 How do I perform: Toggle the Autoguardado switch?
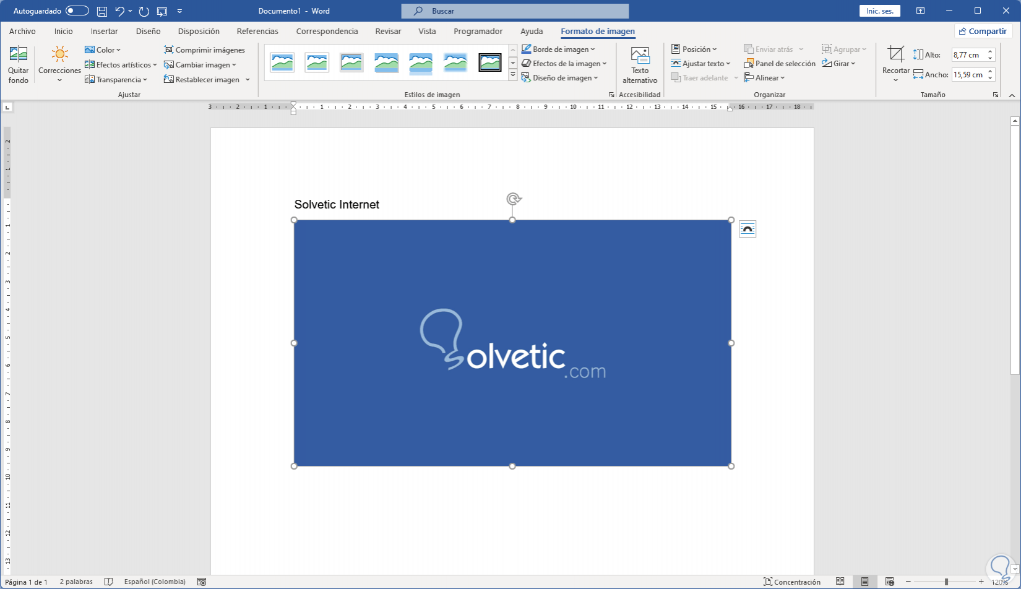click(x=77, y=11)
